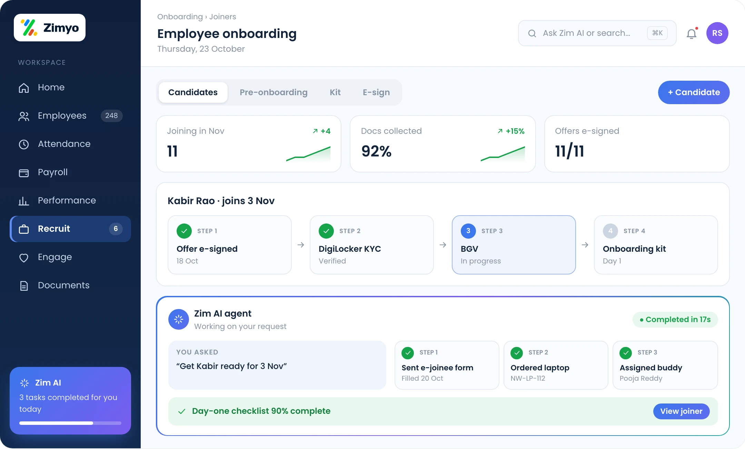Viewport: 745px width, 449px height.
Task: Open the Docs collected stat card
Action: click(x=443, y=144)
